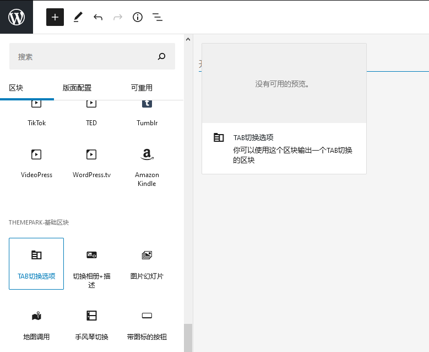Insert the 图片幻灯片 slideshow block
This screenshot has height=352, width=429.
tap(147, 264)
